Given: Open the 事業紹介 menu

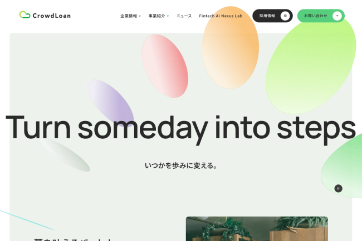Looking at the screenshot, I should (x=156, y=16).
